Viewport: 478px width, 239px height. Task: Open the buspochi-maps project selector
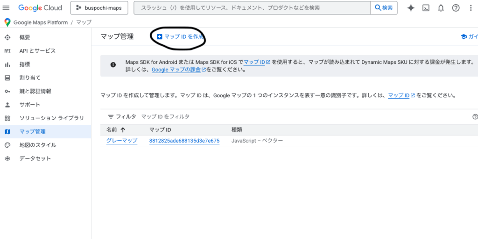(98, 8)
